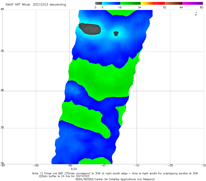Select the cyan-blue segment of the color bar

click(111, 3)
